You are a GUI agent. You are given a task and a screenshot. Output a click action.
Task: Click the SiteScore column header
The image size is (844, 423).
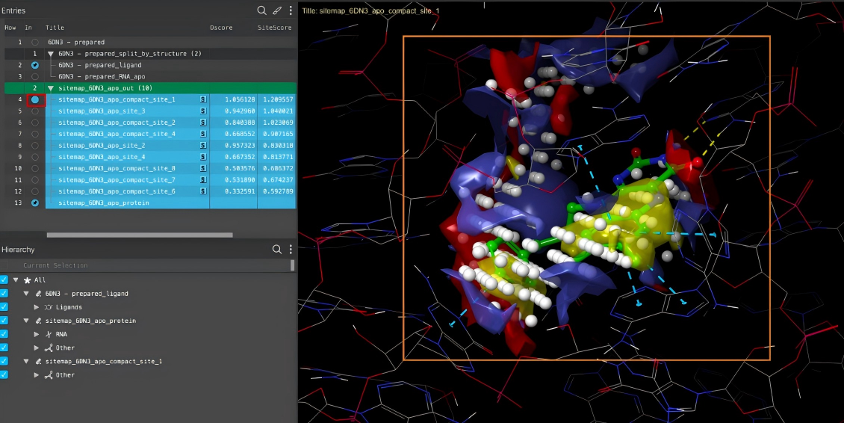coord(275,28)
